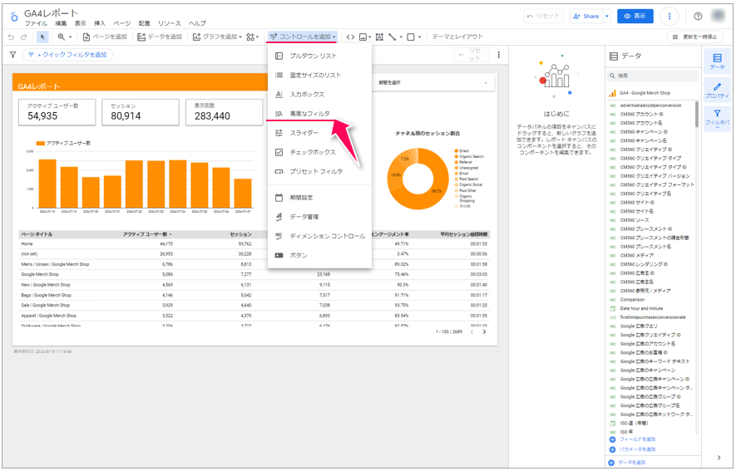Select プルダウンリスト control
736x471 pixels.
[319, 56]
